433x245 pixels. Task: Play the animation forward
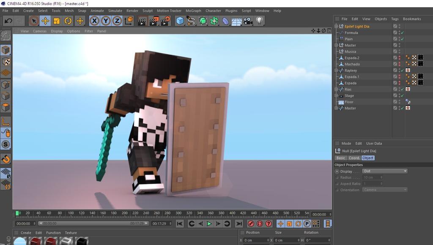click(x=209, y=224)
